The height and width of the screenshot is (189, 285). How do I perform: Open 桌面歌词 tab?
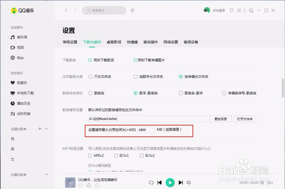114,42
